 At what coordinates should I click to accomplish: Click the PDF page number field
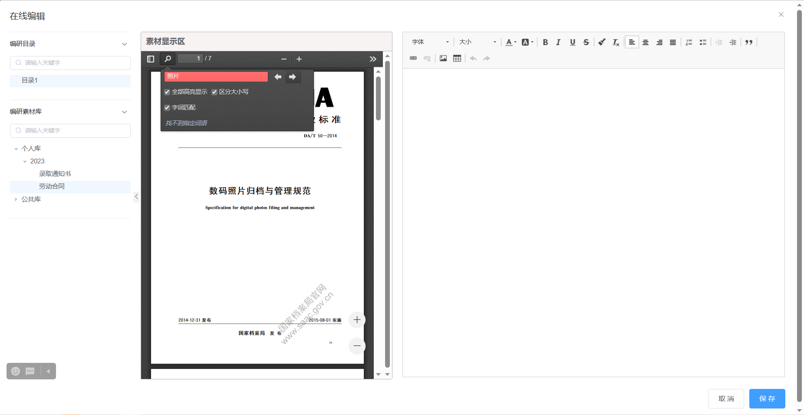[190, 59]
